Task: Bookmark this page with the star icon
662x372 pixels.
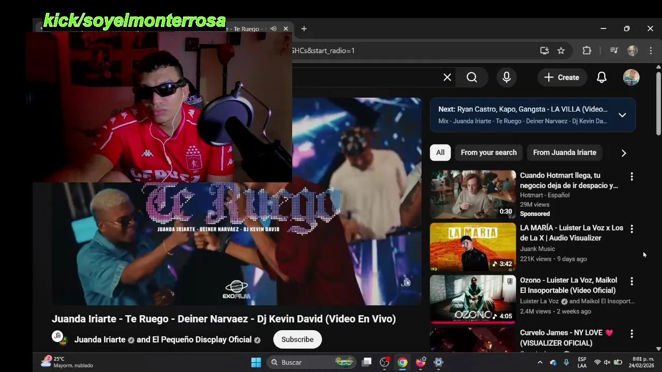Action: coord(561,51)
